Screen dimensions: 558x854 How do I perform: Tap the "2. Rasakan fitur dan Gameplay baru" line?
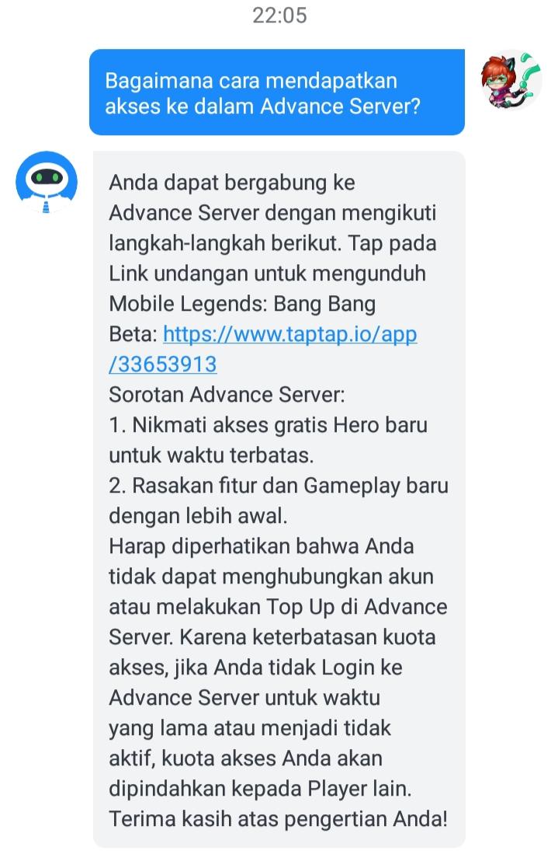[x=279, y=485]
